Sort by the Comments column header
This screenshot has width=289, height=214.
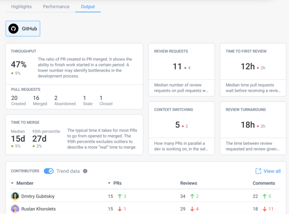(x=264, y=183)
